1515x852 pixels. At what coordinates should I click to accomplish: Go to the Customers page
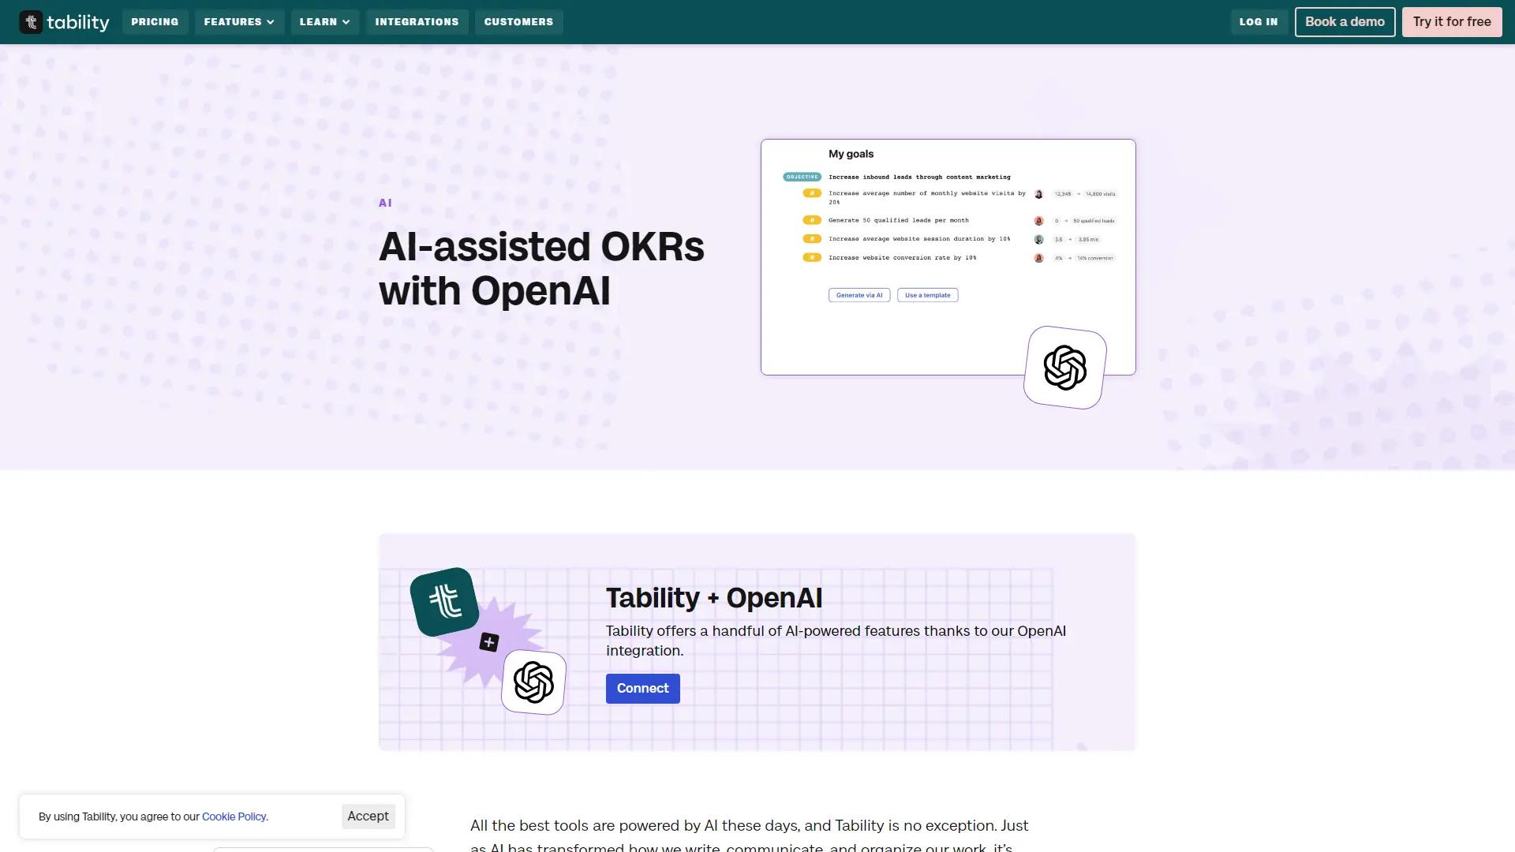point(518,22)
